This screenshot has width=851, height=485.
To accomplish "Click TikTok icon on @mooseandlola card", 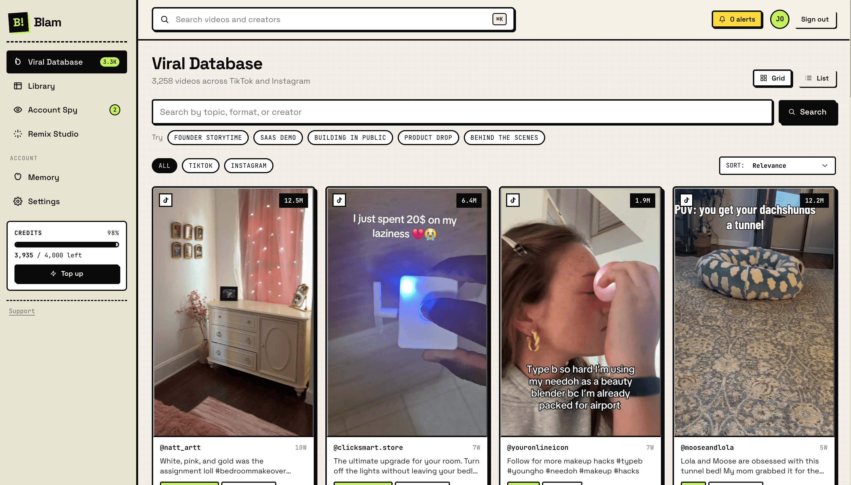I will coord(687,200).
